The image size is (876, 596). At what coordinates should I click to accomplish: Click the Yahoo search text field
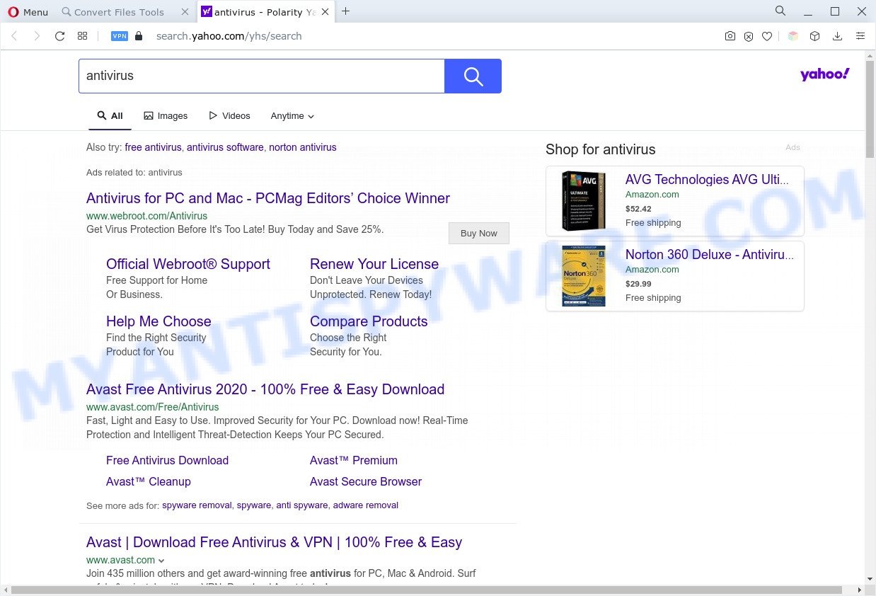click(261, 76)
